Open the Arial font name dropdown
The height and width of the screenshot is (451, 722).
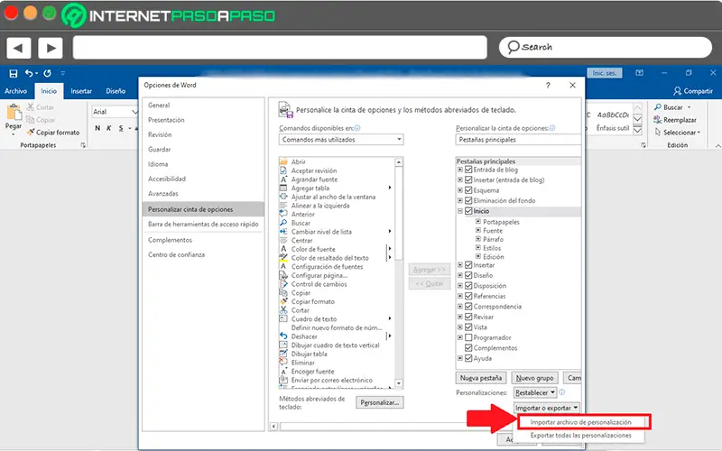click(134, 112)
